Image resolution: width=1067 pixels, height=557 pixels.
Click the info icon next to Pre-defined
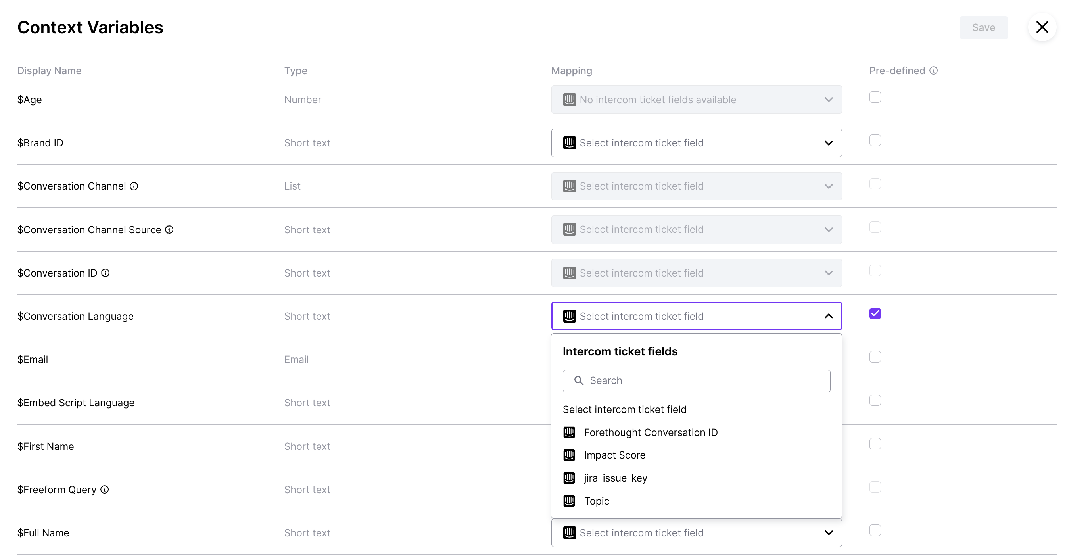tap(933, 71)
